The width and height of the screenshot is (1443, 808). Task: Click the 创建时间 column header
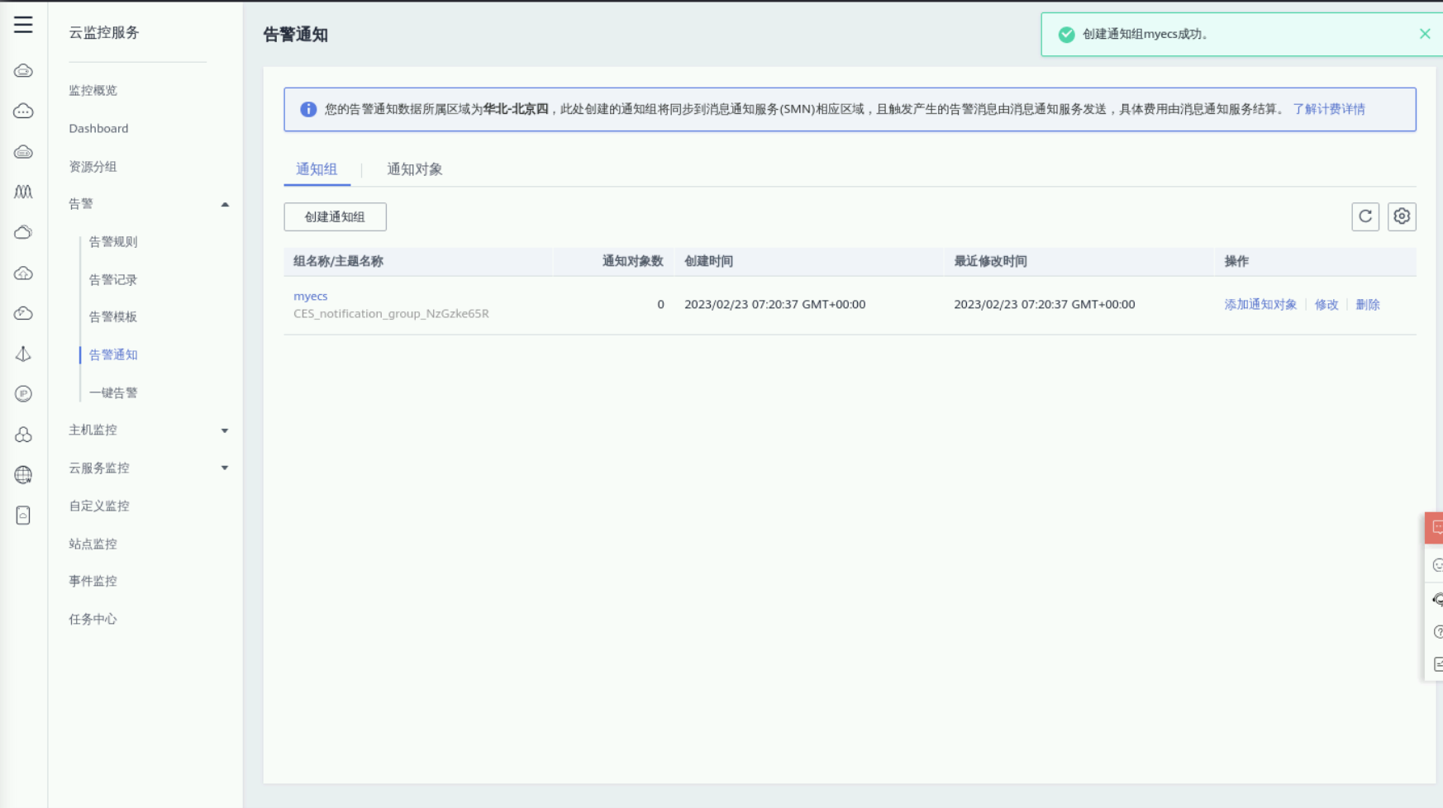pyautogui.click(x=708, y=261)
